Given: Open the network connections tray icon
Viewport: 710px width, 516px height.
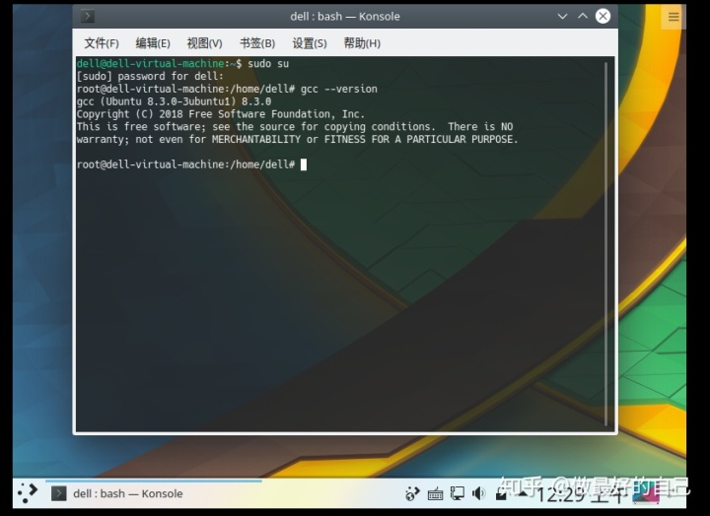Looking at the screenshot, I should [x=458, y=493].
